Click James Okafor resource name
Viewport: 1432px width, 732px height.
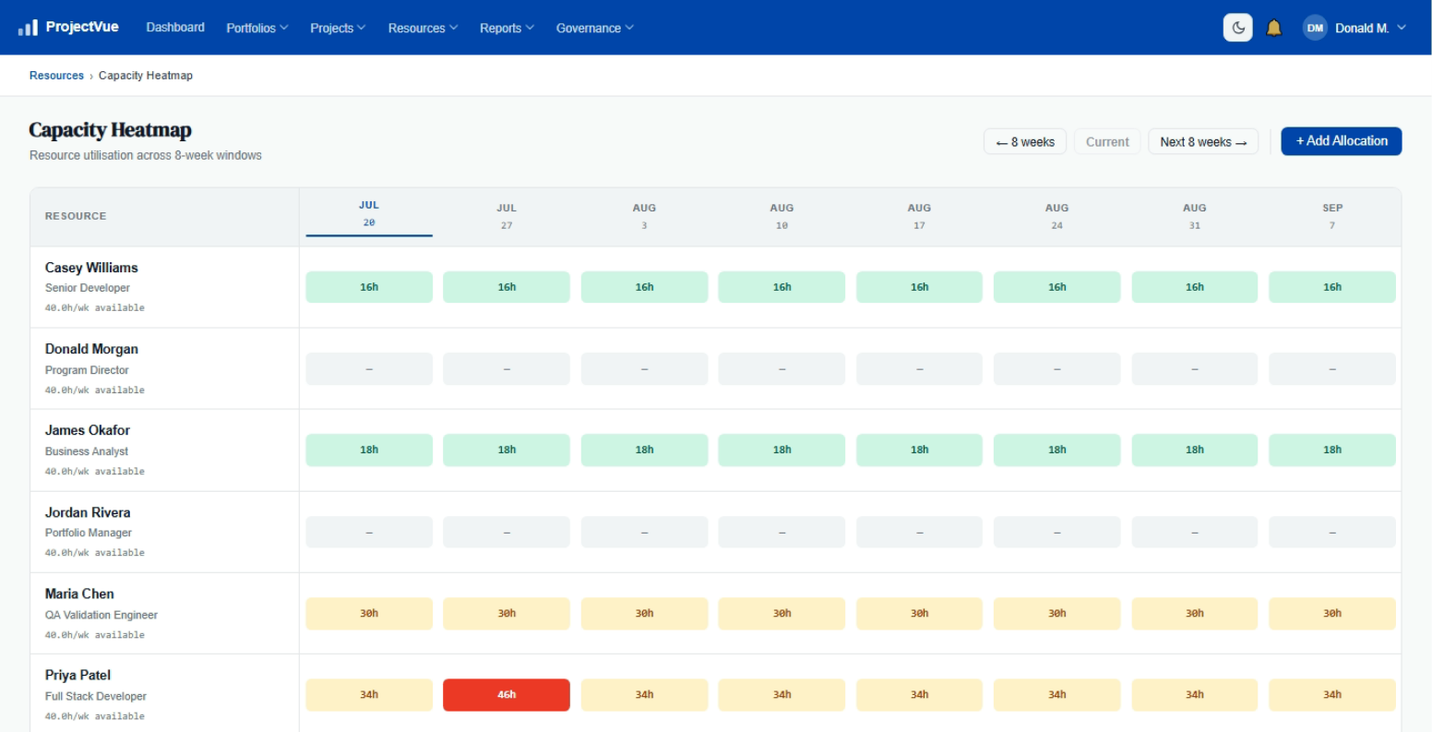point(88,430)
